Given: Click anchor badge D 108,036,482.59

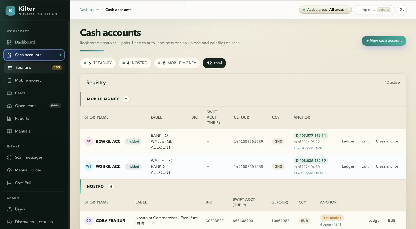Looking at the screenshot, I should [x=311, y=161].
